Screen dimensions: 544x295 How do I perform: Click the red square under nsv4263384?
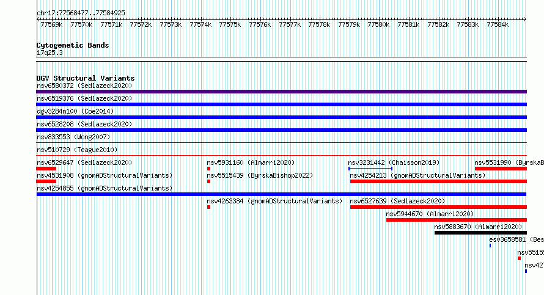[208, 207]
